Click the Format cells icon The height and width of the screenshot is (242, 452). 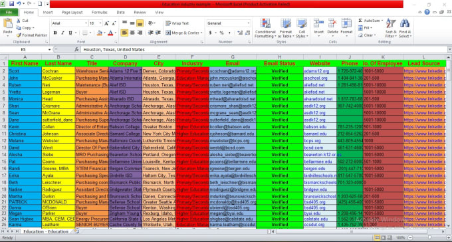pos(346,24)
